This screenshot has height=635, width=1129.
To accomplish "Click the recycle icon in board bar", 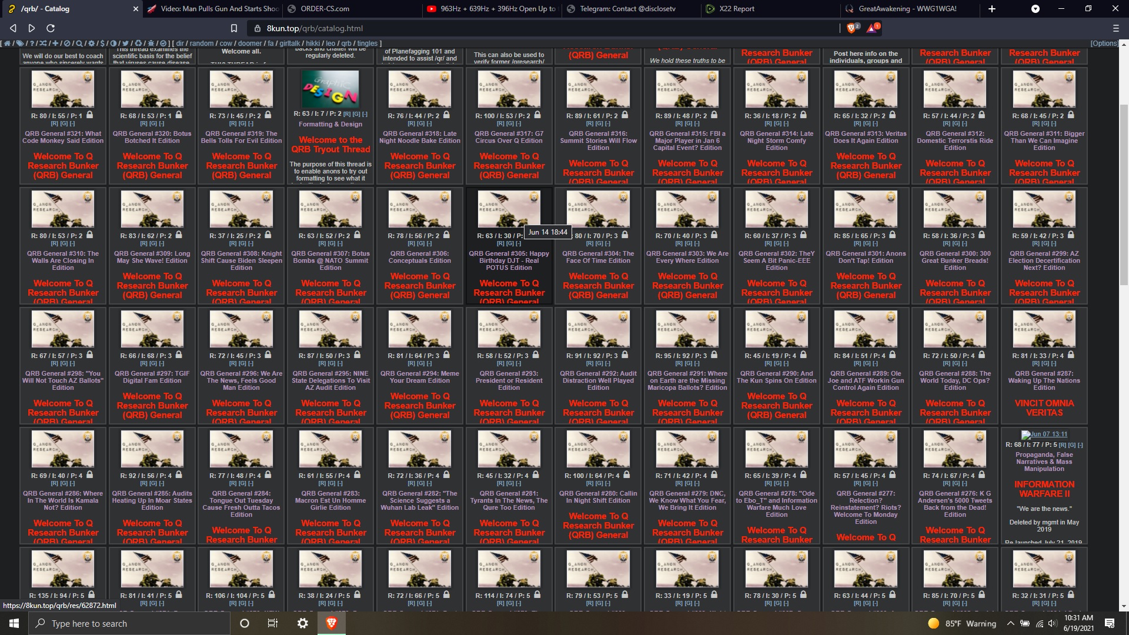I will pos(138,44).
